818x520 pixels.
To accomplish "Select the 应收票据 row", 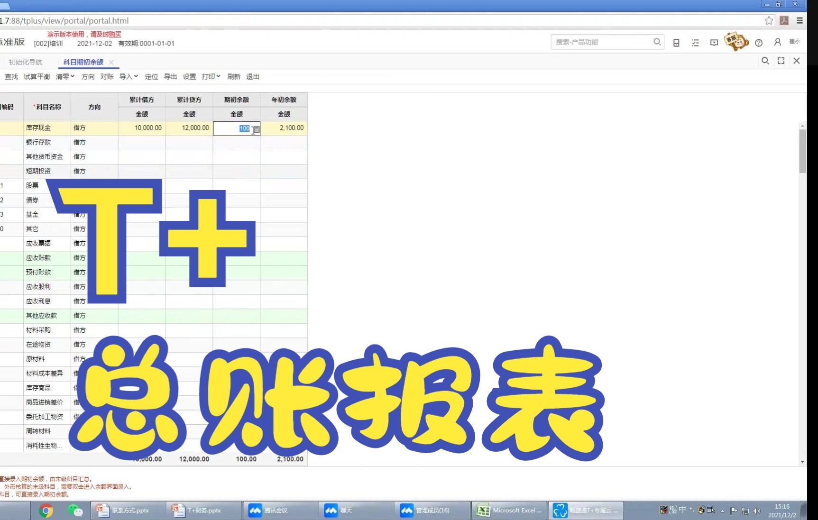I will tap(38, 244).
